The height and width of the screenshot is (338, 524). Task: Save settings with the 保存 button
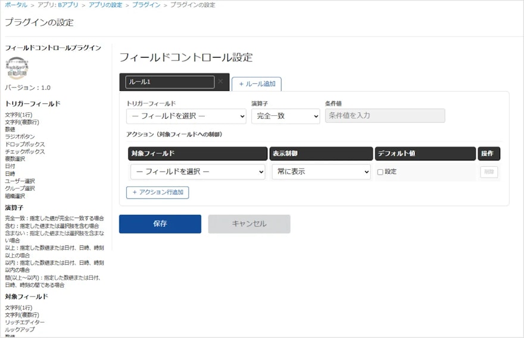160,224
